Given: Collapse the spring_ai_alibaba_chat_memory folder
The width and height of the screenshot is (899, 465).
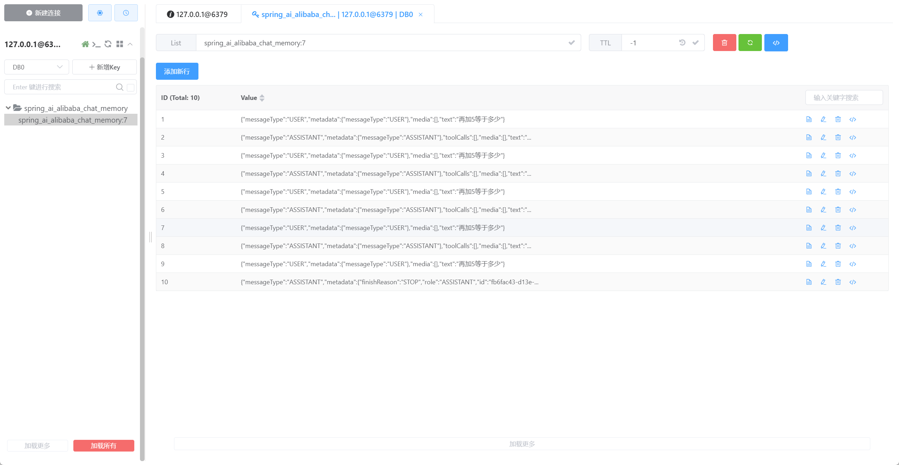Looking at the screenshot, I should pyautogui.click(x=8, y=108).
